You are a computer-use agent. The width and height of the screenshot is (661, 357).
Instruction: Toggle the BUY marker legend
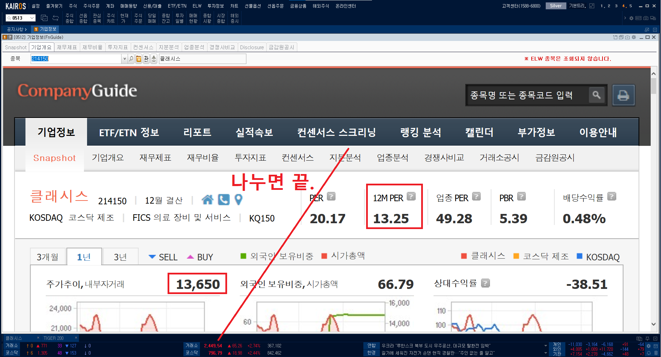pyautogui.click(x=200, y=257)
